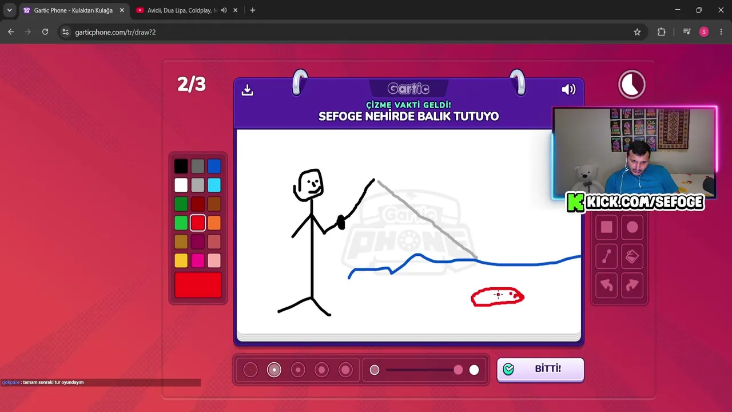Open the Chrome profile avatar
The height and width of the screenshot is (412, 732).
(704, 32)
